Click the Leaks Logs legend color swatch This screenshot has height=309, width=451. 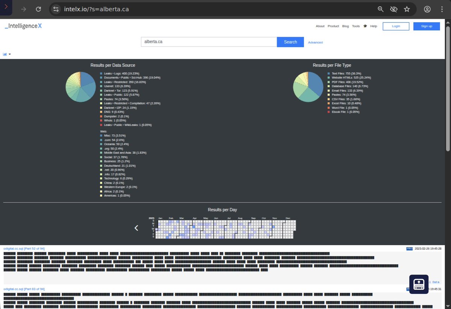coord(101,74)
